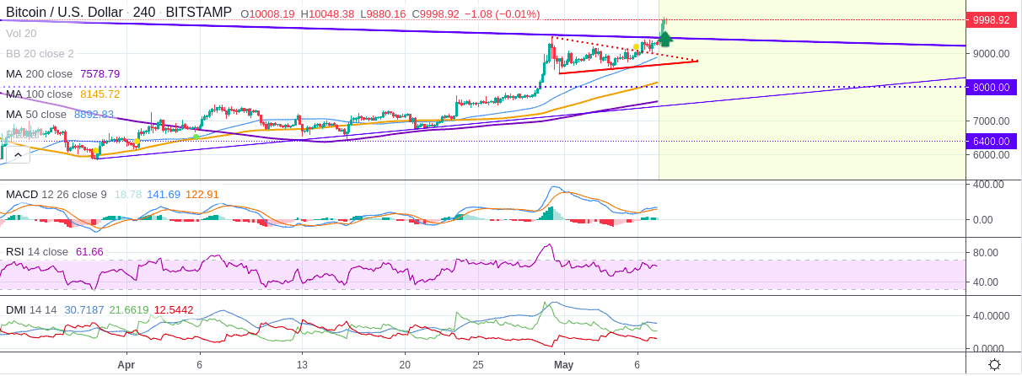This screenshot has height=376, width=1022.
Task: Click the 25 date label on time axis
Action: [478, 365]
